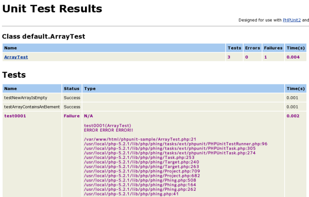Select the Project.php:682 trace line

click(x=142, y=175)
